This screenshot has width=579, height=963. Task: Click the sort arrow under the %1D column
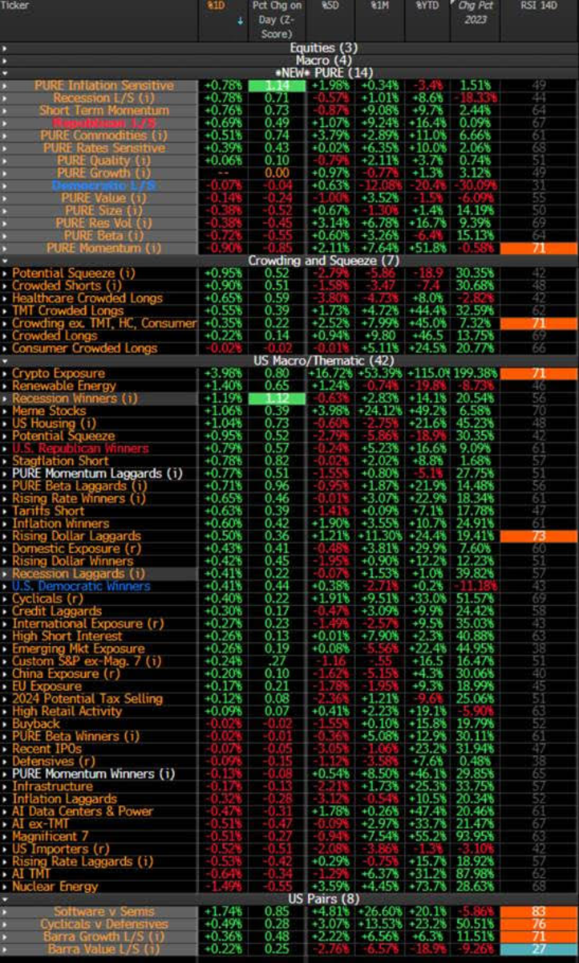click(x=241, y=22)
